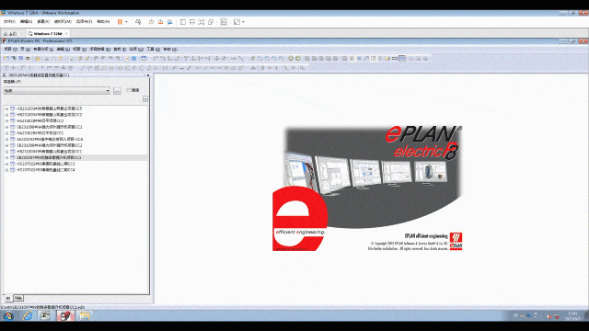Open the dropdown arrow beside pause button

coord(126,22)
